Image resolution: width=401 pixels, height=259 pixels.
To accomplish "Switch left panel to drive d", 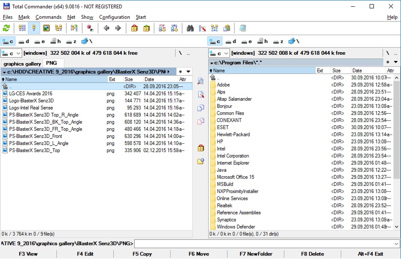I will click(23, 41).
